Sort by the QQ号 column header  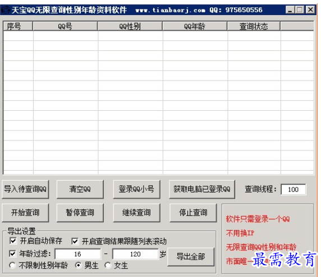tap(65, 26)
